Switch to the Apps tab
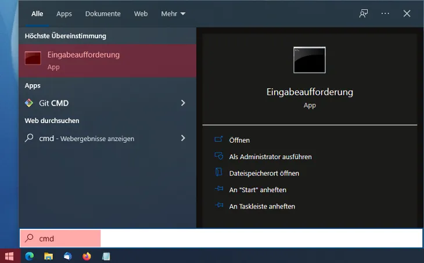The height and width of the screenshot is (263, 424). pos(64,14)
